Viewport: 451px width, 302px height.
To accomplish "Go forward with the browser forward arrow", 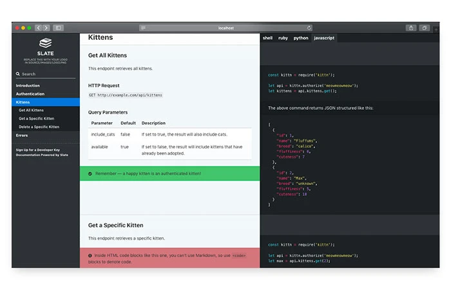I will (46, 28).
